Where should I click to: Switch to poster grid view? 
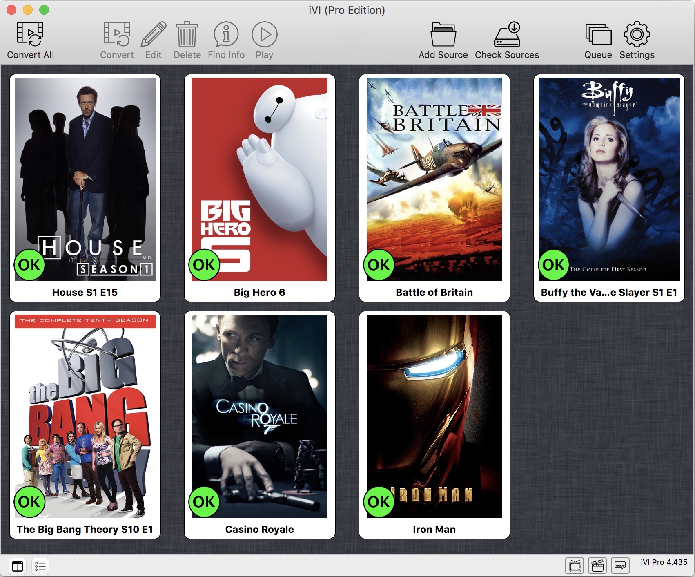click(18, 566)
